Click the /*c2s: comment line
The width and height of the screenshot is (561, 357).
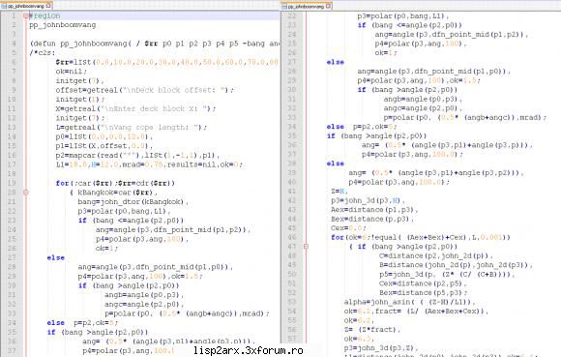coord(43,53)
